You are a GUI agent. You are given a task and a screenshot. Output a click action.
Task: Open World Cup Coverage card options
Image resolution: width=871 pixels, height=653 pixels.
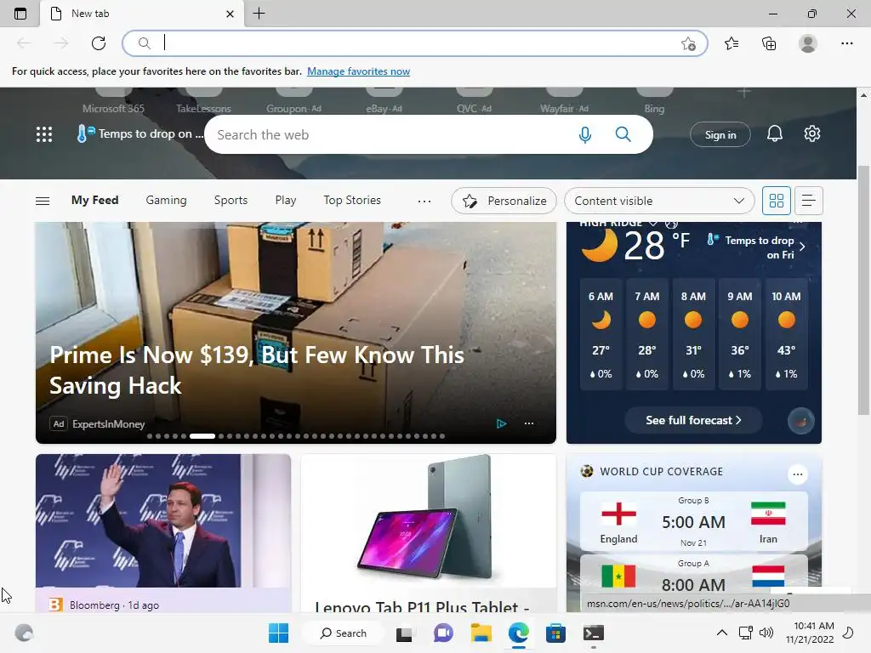pos(798,474)
